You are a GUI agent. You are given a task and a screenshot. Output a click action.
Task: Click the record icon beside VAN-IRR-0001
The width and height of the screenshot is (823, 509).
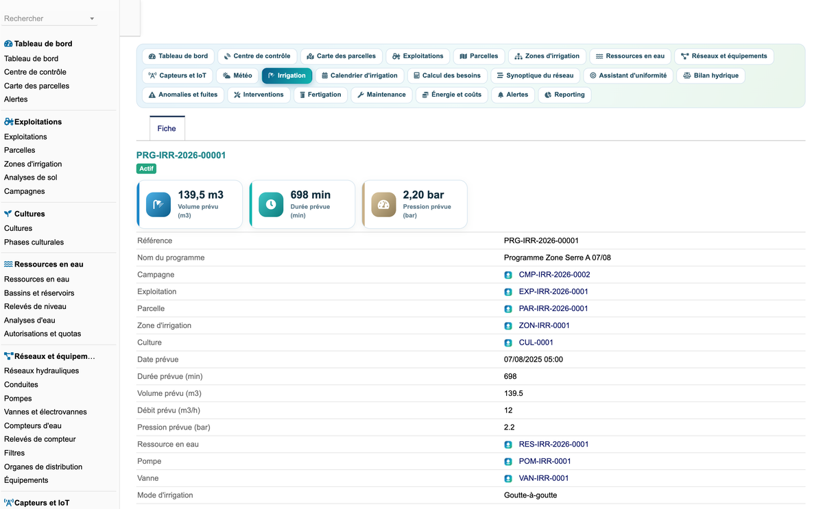coord(508,479)
